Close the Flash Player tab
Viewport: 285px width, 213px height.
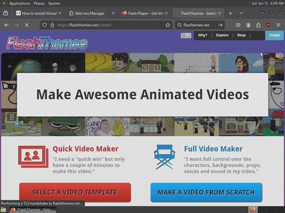166,13
